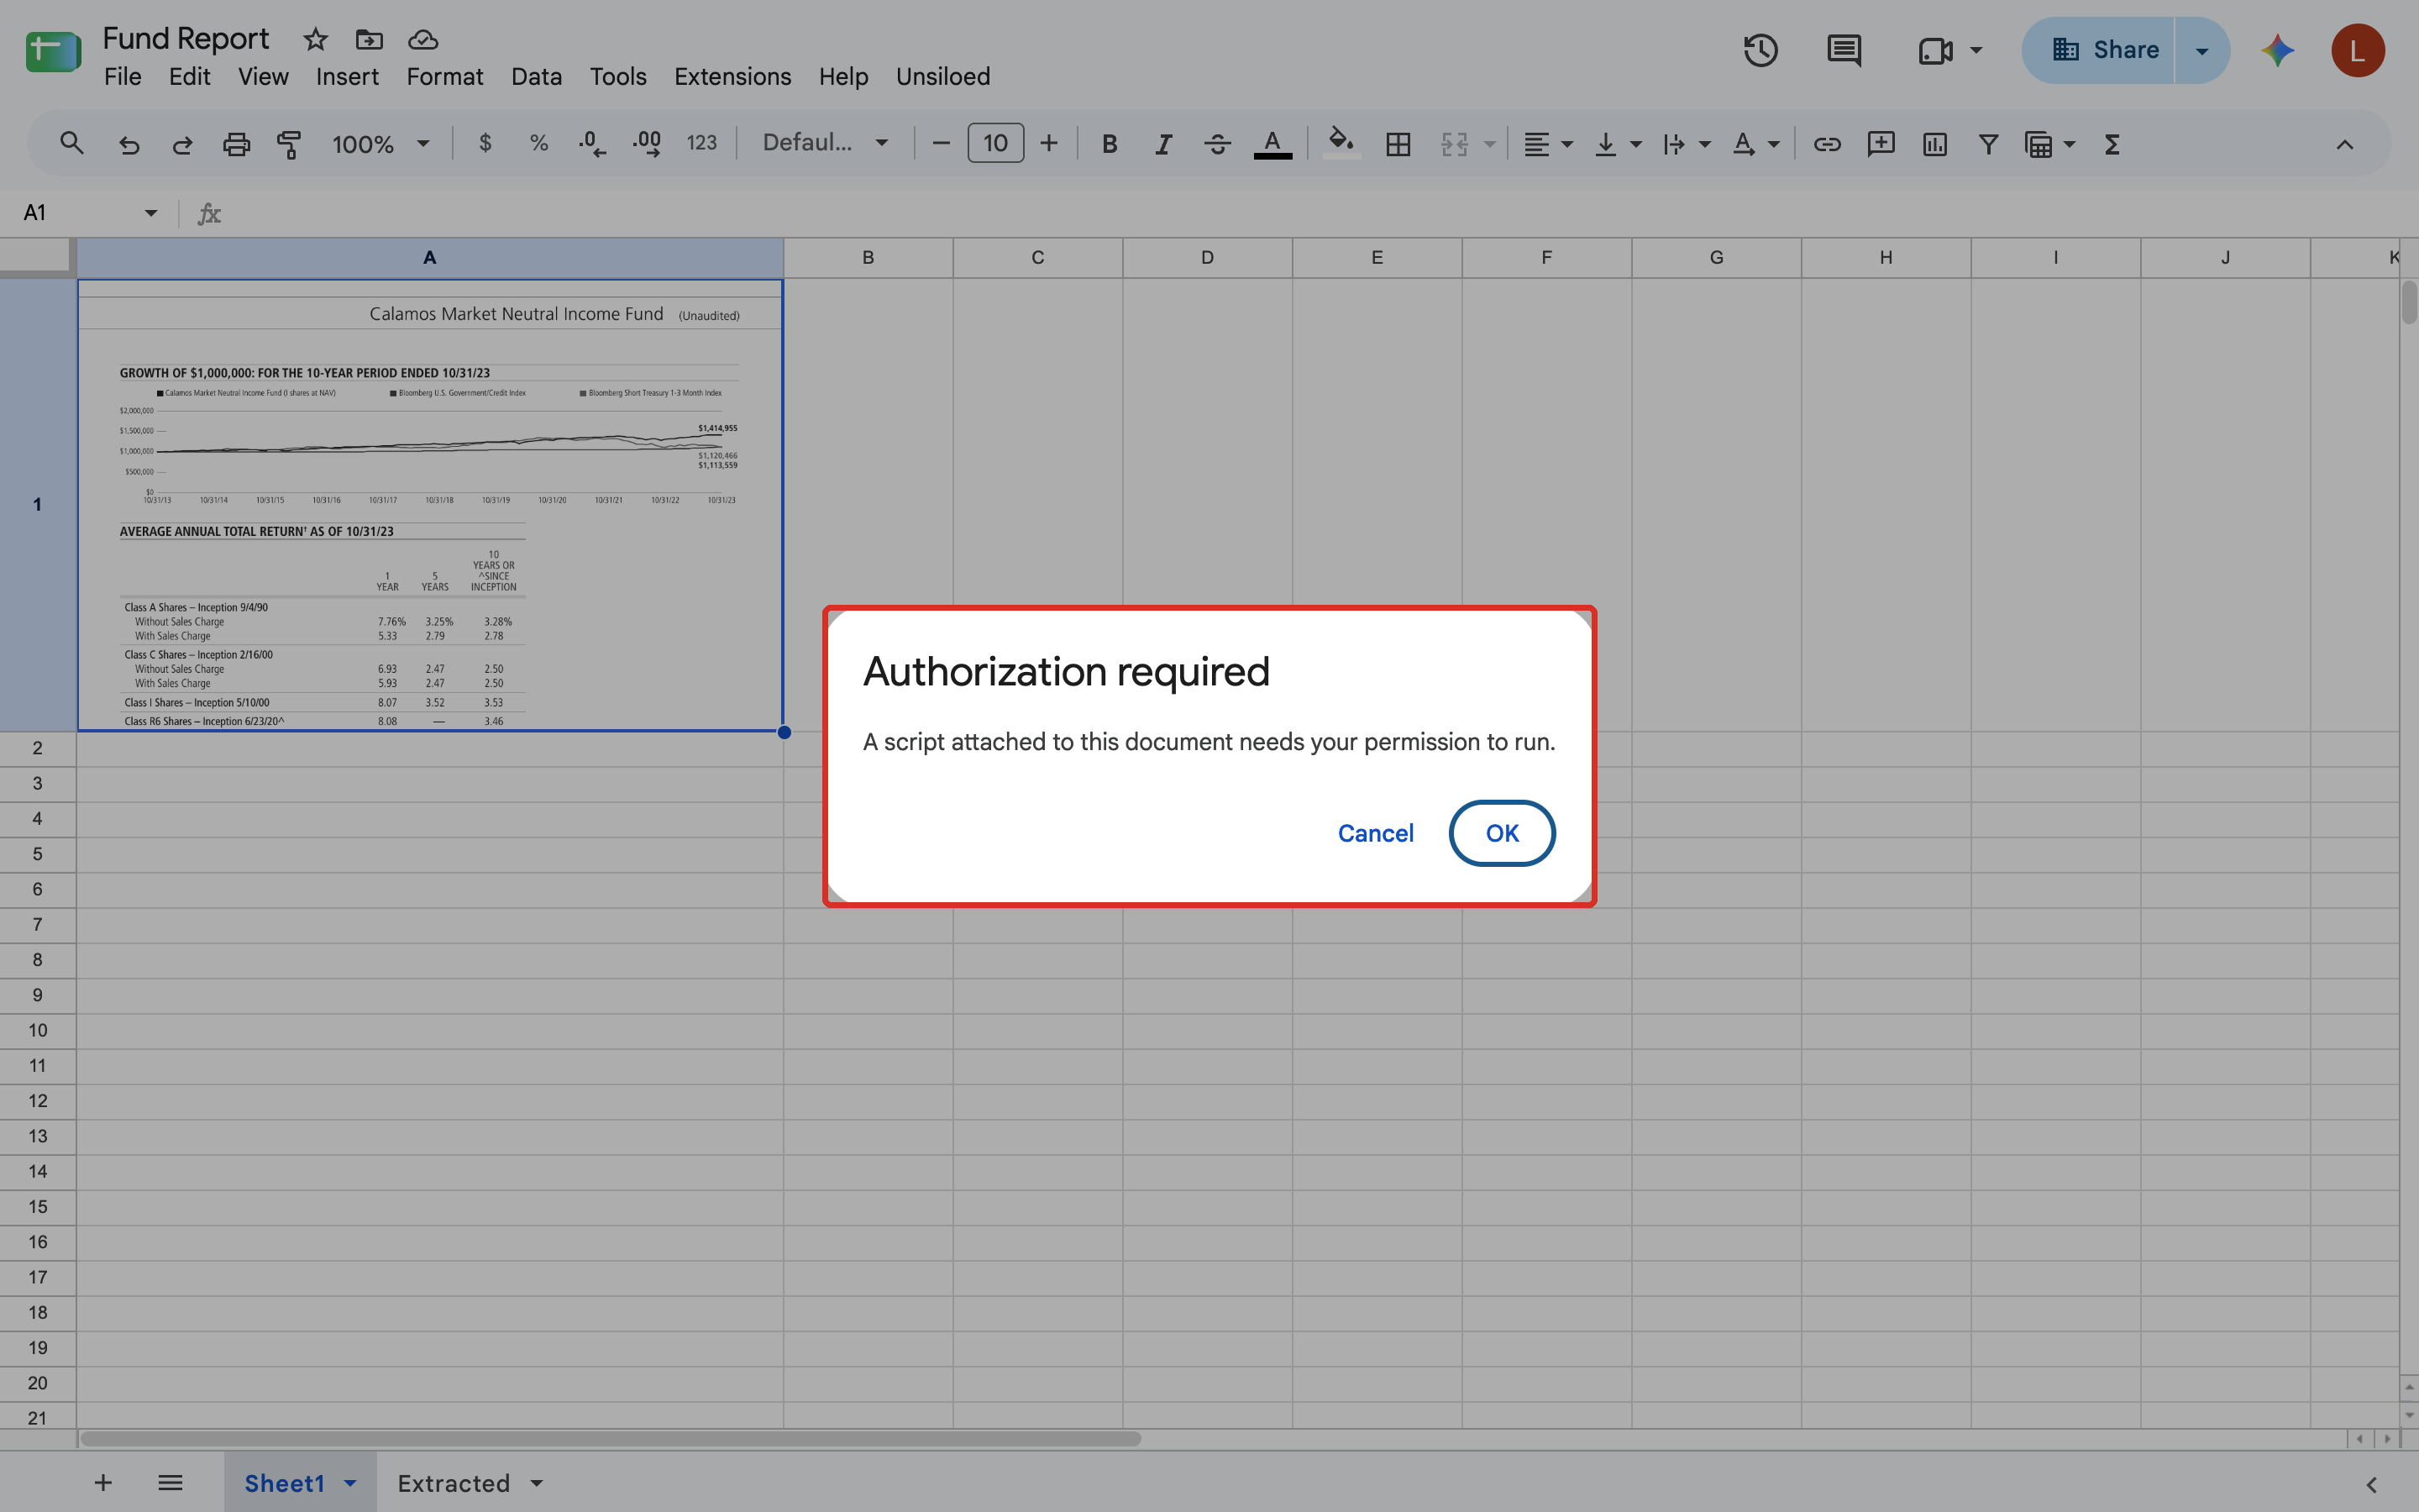The image size is (2419, 1512).
Task: Toggle bold formatting
Action: (1110, 144)
